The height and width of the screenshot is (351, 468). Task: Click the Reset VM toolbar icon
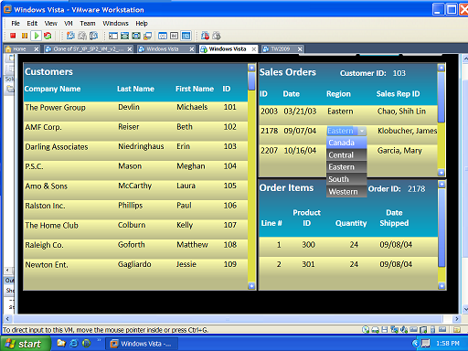pos(48,36)
